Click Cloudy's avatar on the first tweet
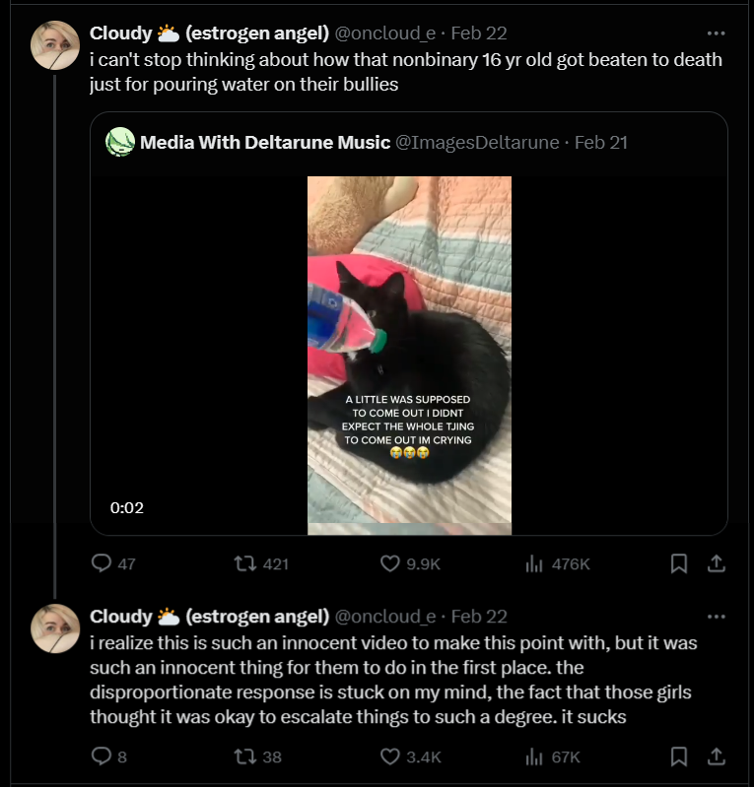 point(55,44)
